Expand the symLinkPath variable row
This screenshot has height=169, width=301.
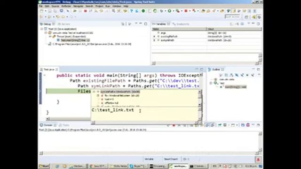point(154,40)
